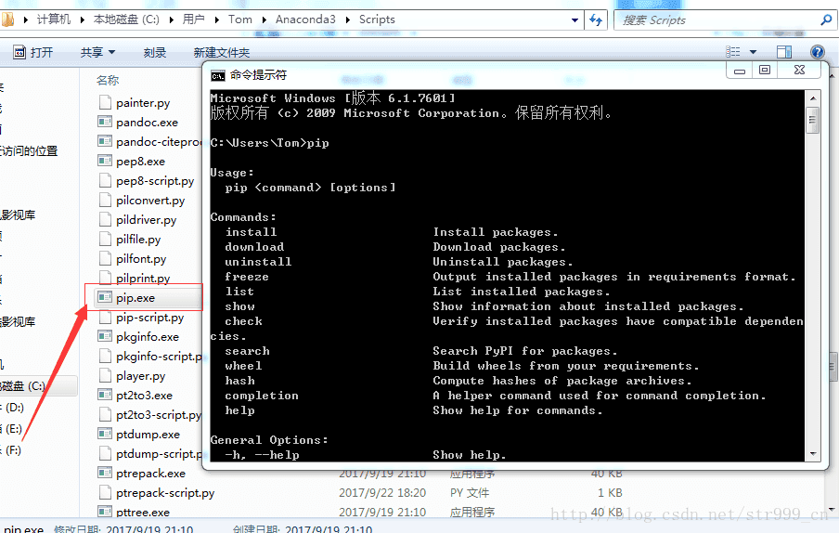This screenshot has height=533, width=839.
Task: Click the ptdump.exe file icon
Action: click(x=104, y=435)
